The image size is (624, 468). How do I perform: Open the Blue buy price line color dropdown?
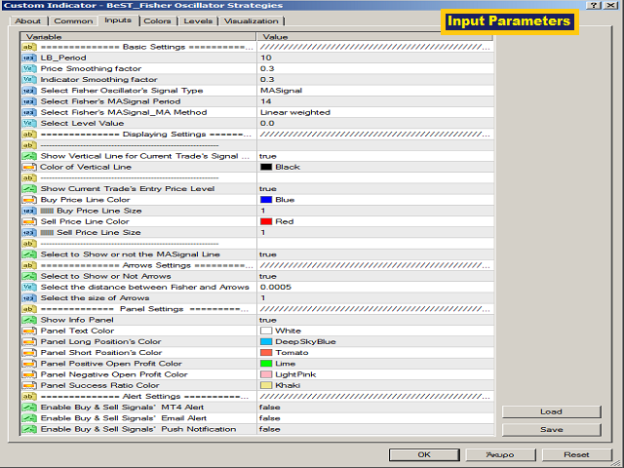point(375,200)
